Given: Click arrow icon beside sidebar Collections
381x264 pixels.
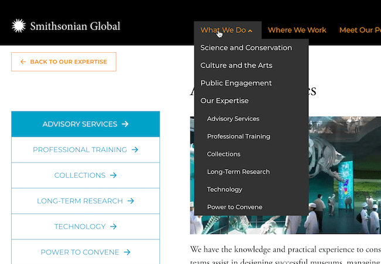Looking at the screenshot, I should 113,175.
